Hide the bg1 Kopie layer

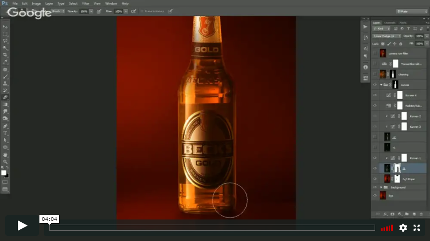point(375,179)
